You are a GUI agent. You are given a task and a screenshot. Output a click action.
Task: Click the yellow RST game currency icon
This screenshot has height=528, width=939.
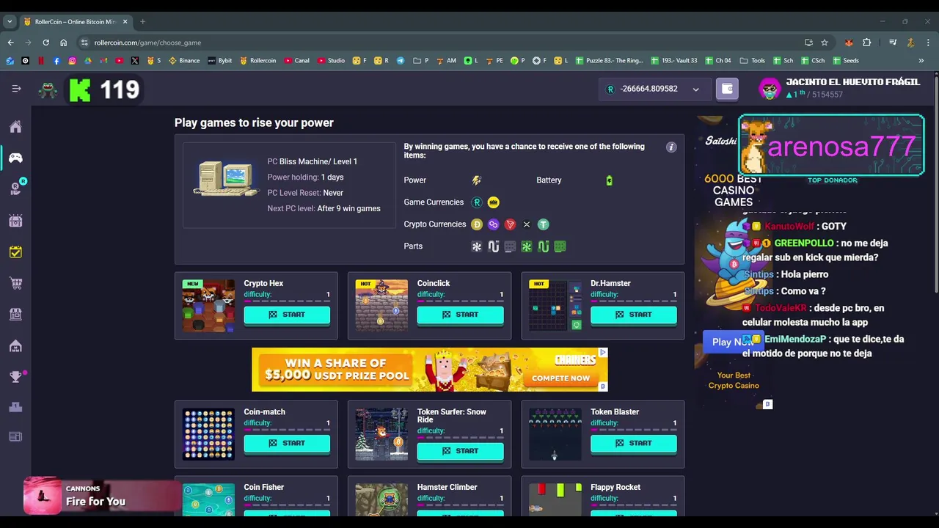pyautogui.click(x=494, y=202)
